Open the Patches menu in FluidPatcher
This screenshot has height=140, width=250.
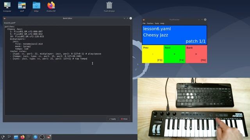point(150,23)
